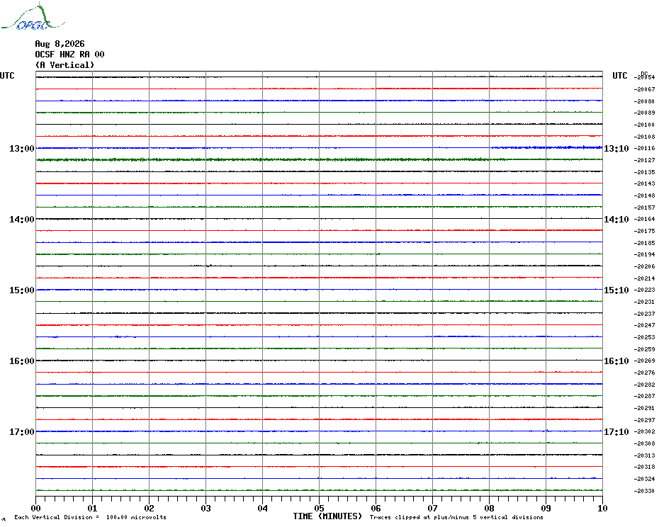Click the '07' minute axis label
The image size is (659, 527).
point(433,509)
